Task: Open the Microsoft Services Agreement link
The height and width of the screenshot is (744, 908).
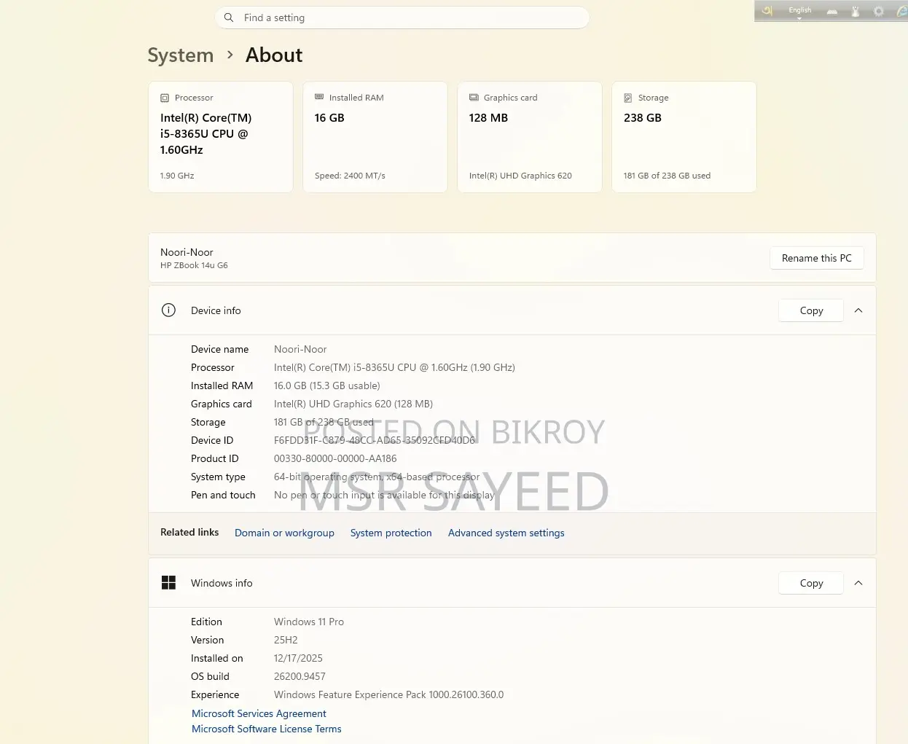Action: tap(259, 713)
